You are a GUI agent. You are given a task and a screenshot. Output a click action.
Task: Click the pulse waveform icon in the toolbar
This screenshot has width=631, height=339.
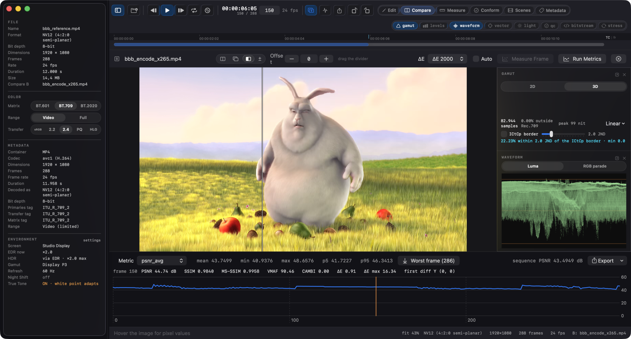[325, 10]
